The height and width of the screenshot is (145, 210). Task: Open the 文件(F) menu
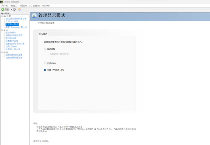pyautogui.click(x=5, y=6)
